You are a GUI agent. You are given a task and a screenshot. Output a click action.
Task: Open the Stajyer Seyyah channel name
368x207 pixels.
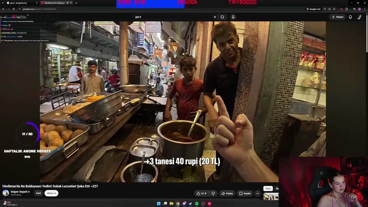click(19, 192)
